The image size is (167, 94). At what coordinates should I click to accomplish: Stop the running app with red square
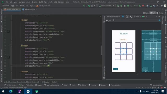point(143,6)
